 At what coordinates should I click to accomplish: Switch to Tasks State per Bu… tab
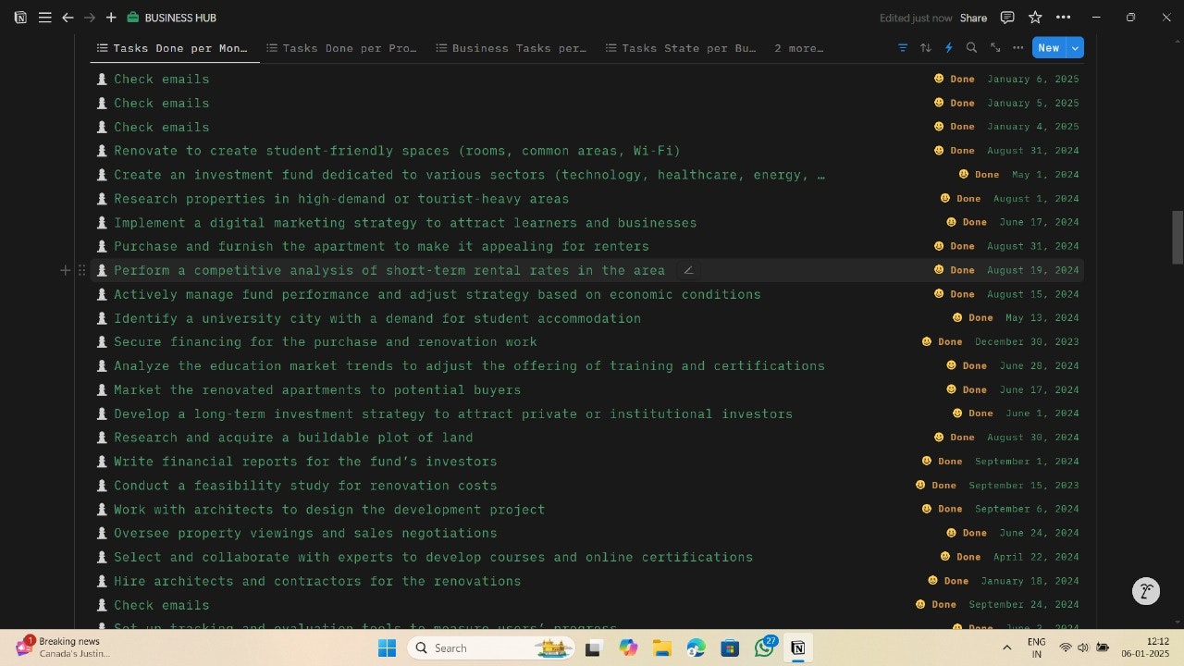(681, 48)
